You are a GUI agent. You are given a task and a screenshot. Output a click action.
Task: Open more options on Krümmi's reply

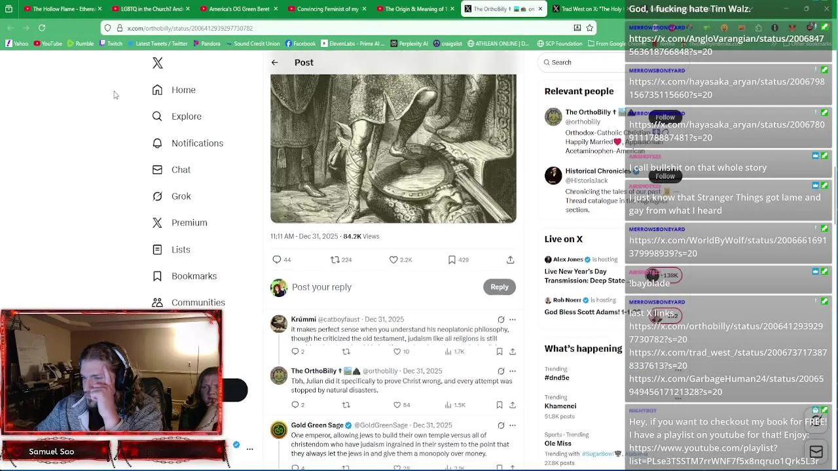pos(513,320)
